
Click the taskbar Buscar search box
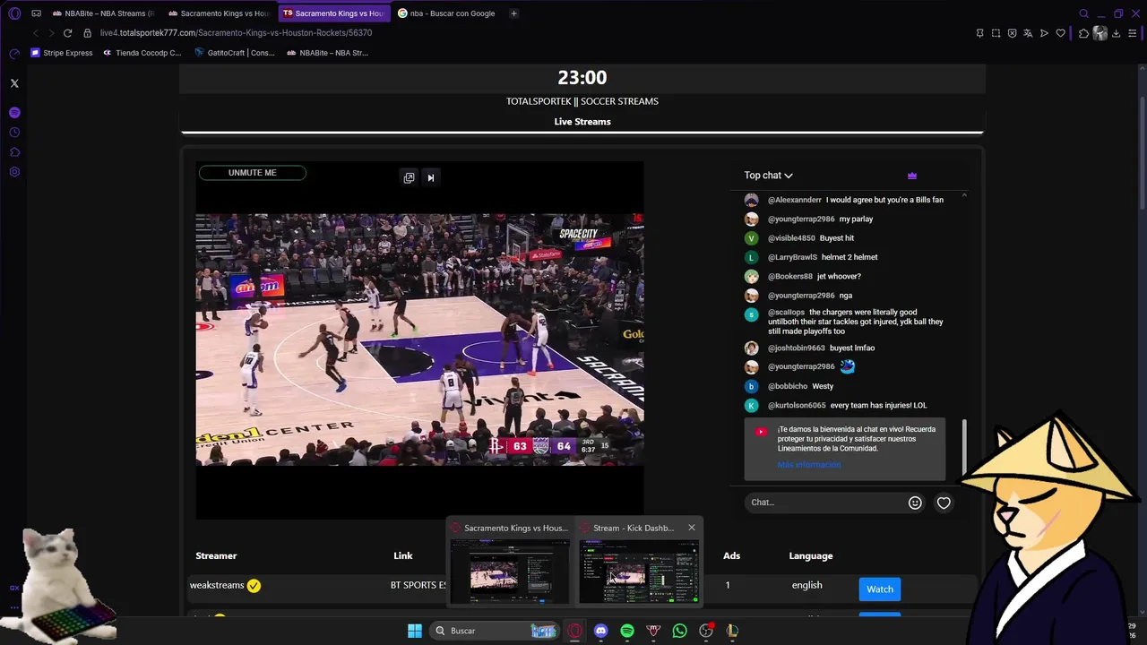tap(494, 631)
